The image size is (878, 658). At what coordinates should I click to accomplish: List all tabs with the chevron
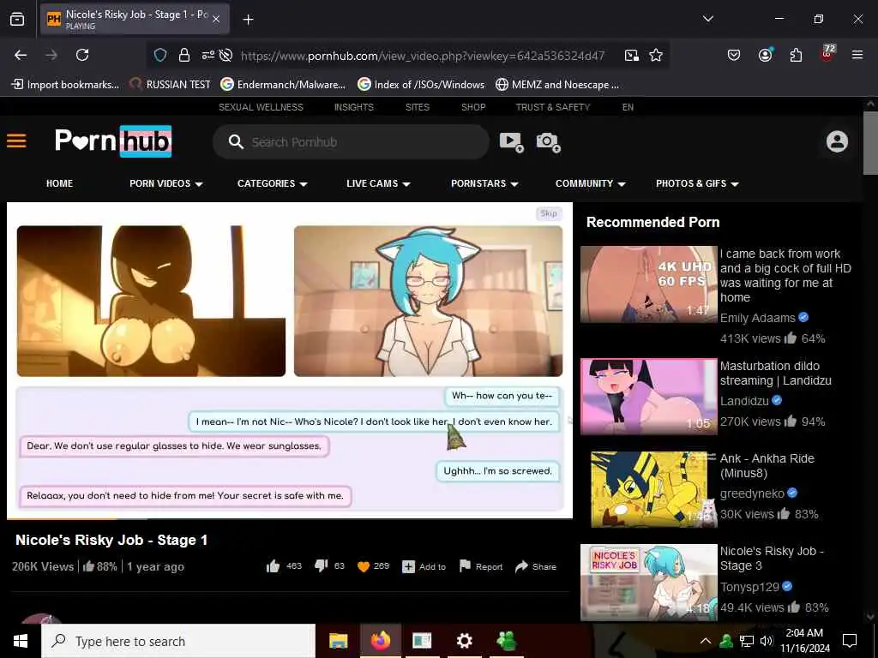707,19
